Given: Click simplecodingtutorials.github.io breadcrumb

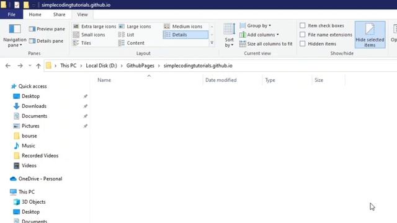Looking at the screenshot, I should [198, 66].
